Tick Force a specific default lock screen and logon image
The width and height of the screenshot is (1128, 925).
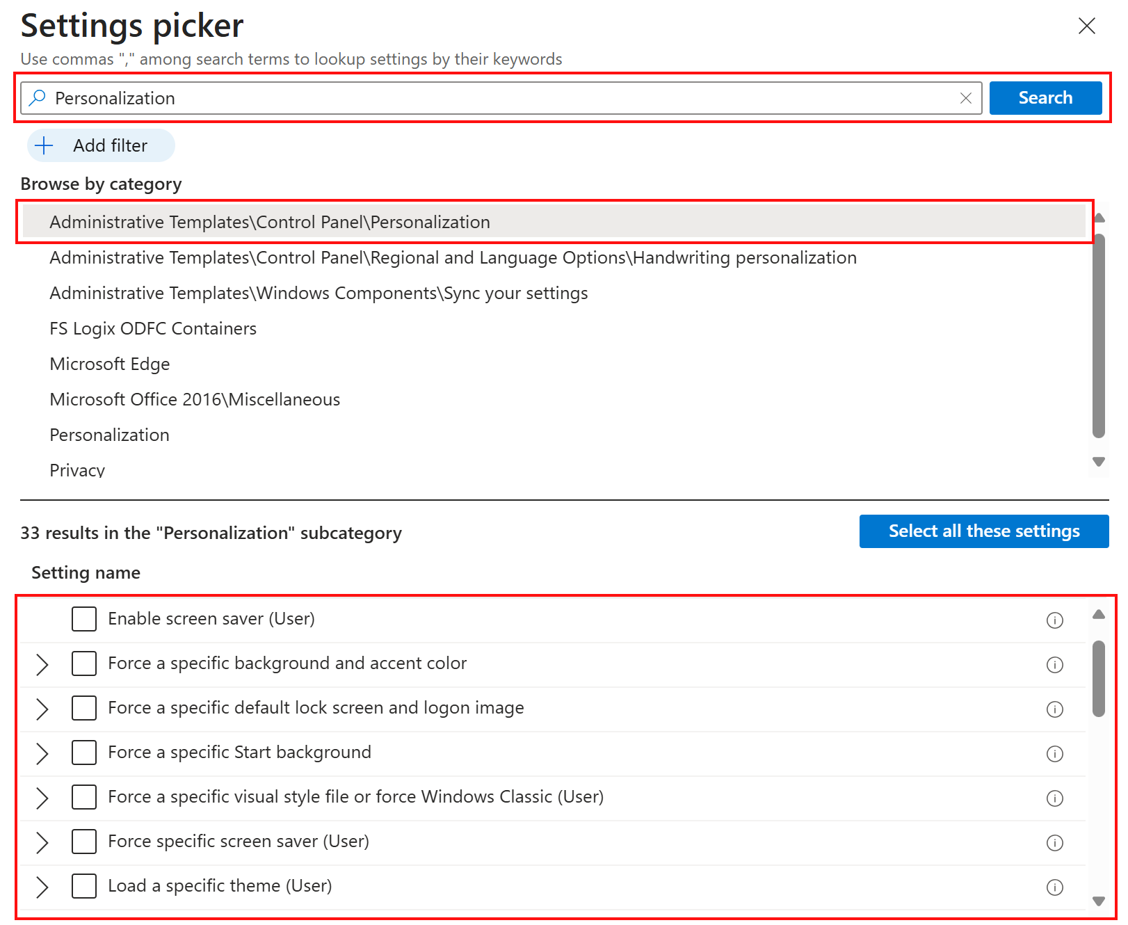point(84,707)
